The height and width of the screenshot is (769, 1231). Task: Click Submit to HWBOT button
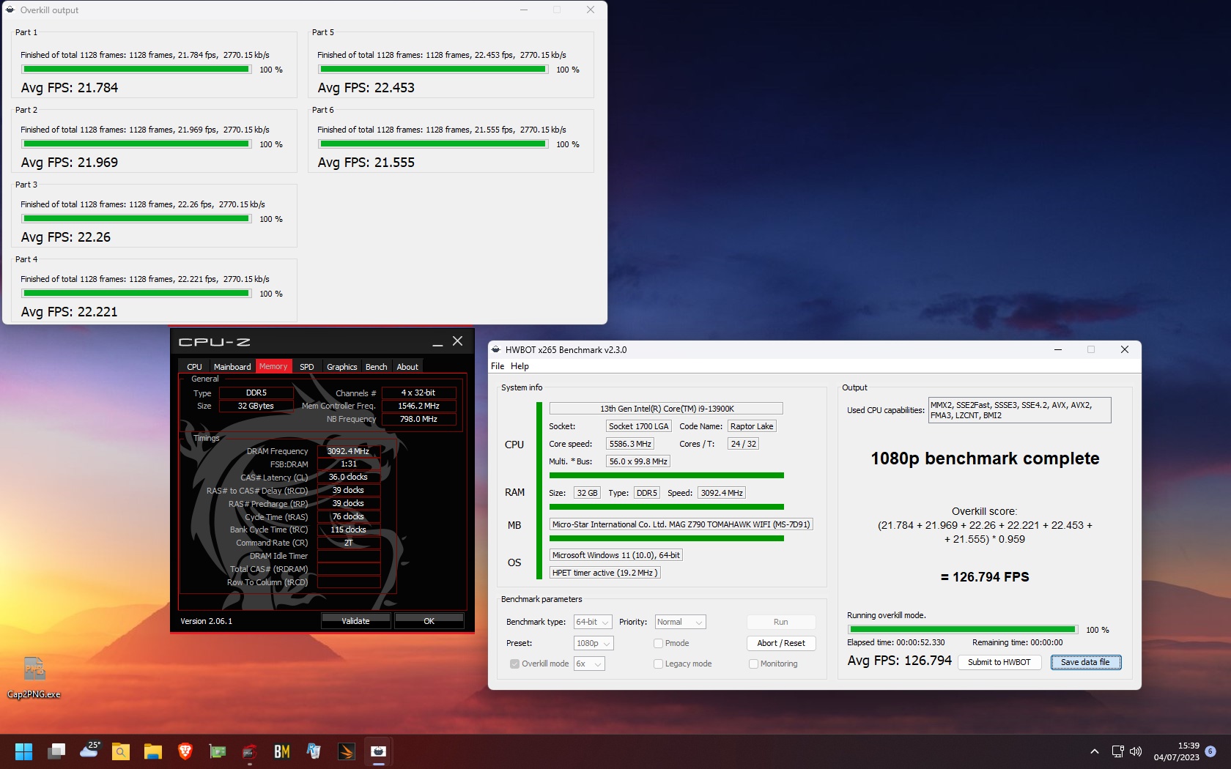[999, 662]
